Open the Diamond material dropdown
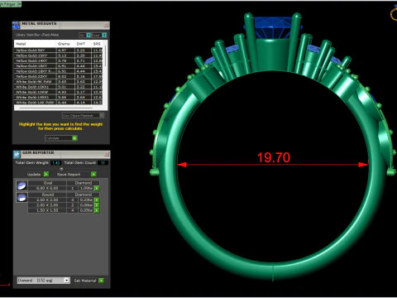 [66, 280]
